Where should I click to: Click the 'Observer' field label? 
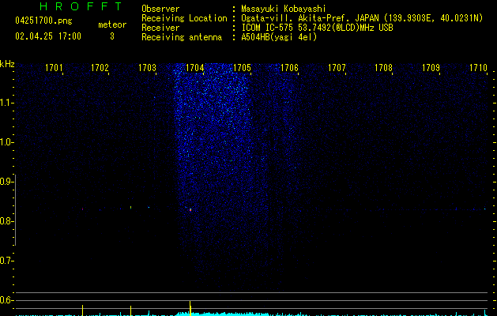tap(160, 9)
